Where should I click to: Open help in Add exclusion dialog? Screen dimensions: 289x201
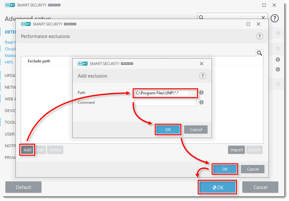[202, 76]
